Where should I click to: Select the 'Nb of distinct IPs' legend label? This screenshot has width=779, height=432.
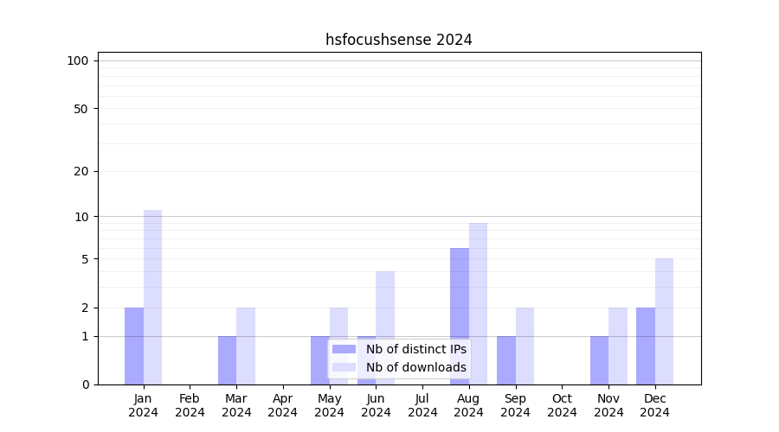415,349
